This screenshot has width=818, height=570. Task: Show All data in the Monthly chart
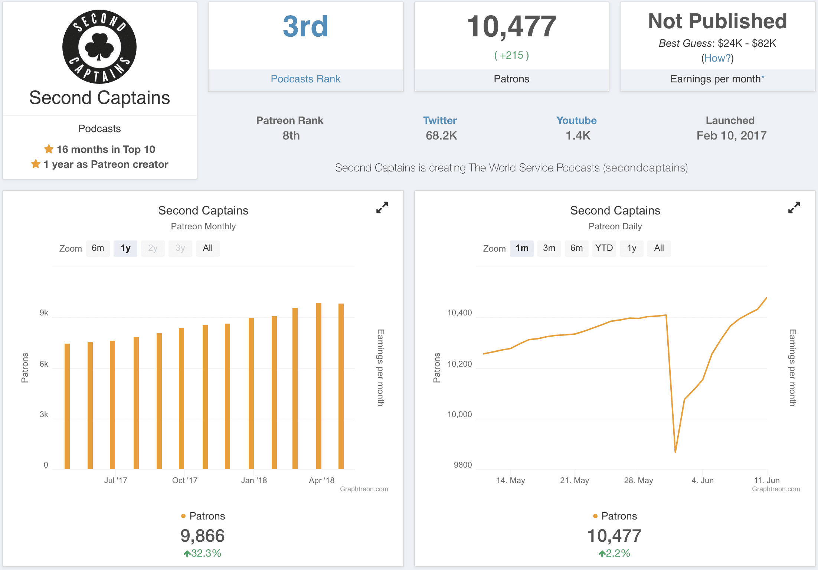(x=207, y=248)
